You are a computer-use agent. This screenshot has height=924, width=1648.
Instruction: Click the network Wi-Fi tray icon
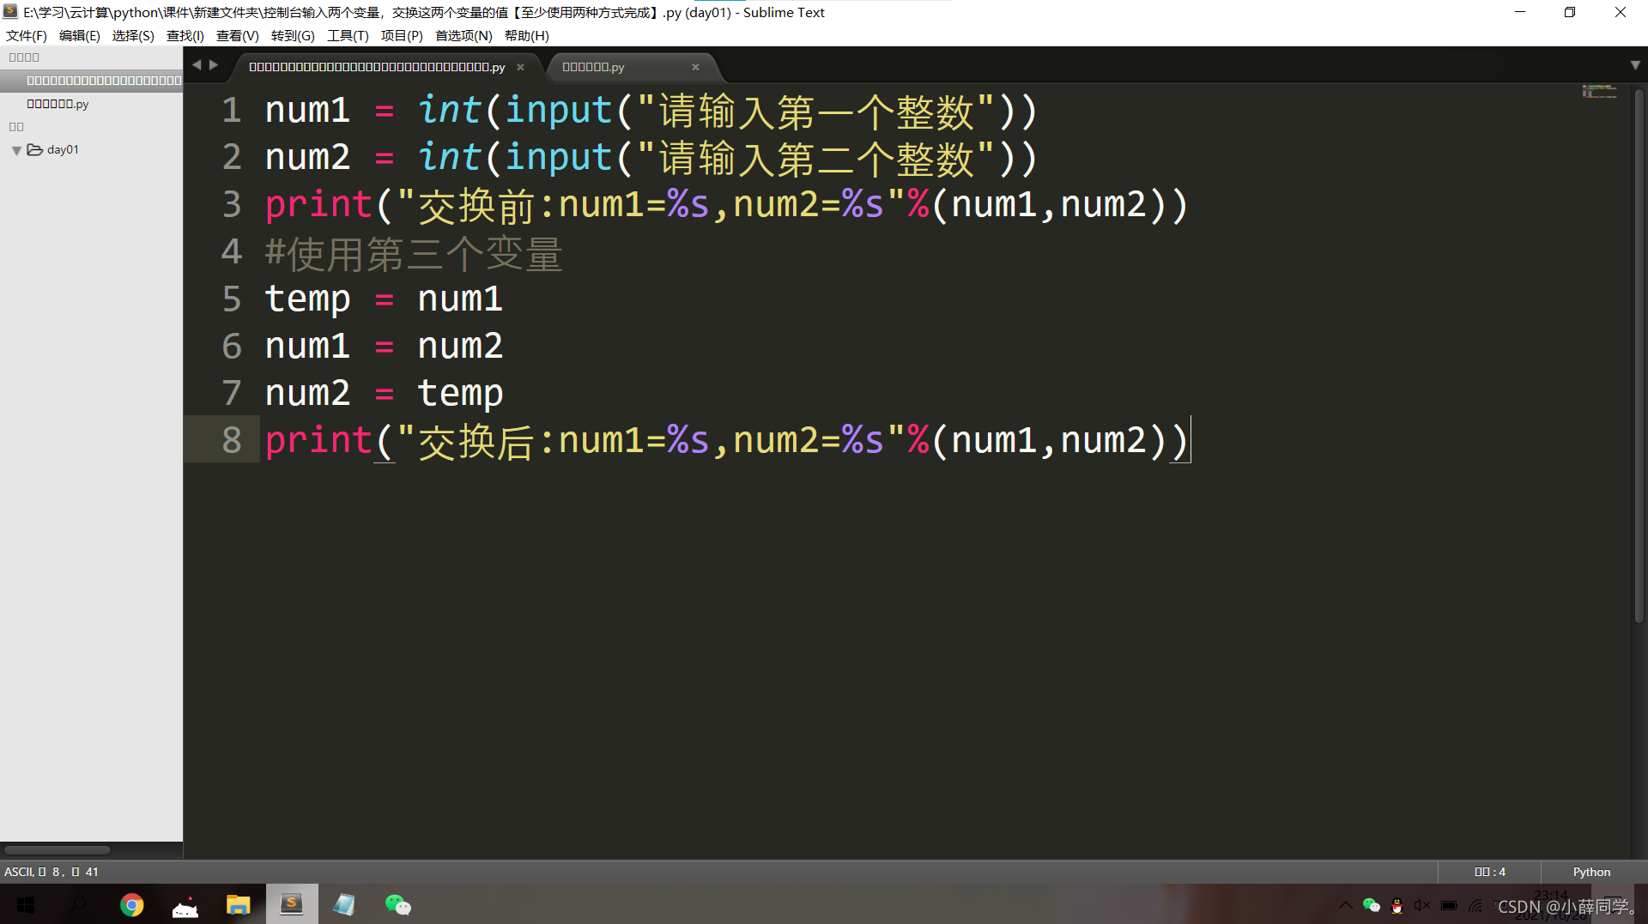[x=1475, y=905]
